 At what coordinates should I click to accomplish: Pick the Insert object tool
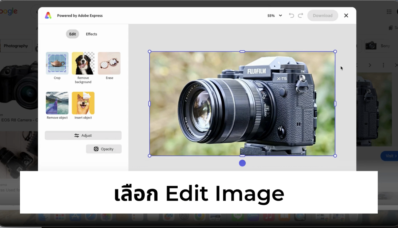pos(83,103)
